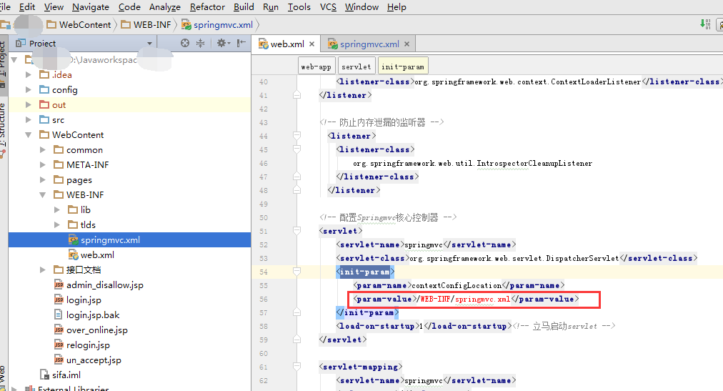The height and width of the screenshot is (391, 723).
Task: Click the src folder icon
Action: pos(44,119)
